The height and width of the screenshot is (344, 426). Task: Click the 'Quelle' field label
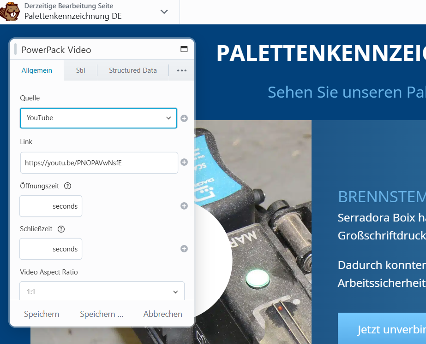30,98
